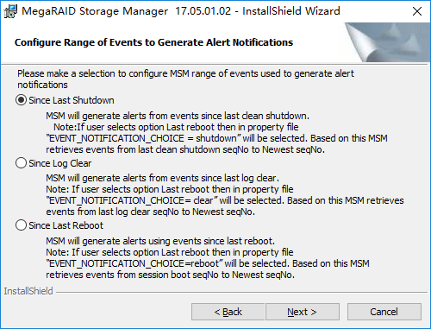
Task: Enable the Since Last Reboot radio option
Action: pos(21,225)
